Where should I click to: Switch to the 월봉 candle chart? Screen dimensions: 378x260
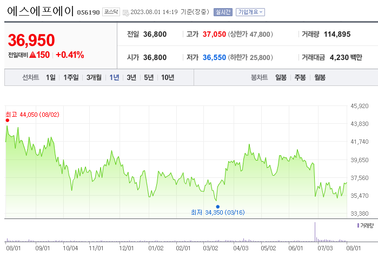[320, 78]
